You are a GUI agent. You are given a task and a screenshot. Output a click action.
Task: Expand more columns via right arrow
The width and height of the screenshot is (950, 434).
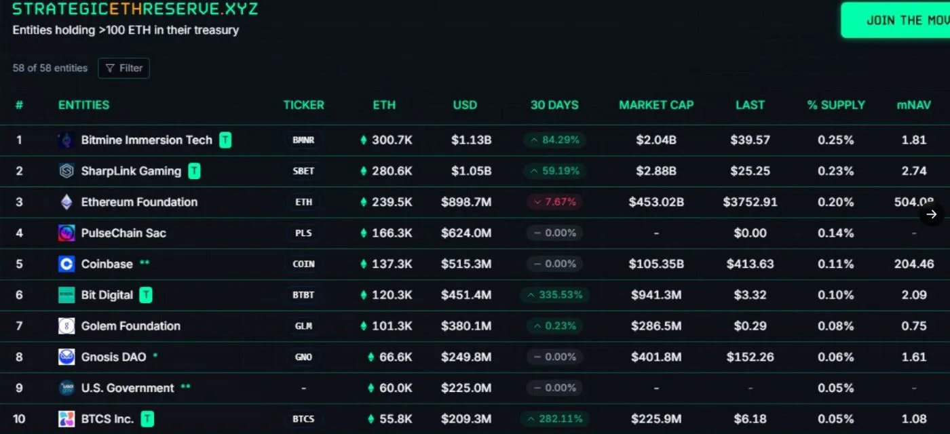pos(932,214)
